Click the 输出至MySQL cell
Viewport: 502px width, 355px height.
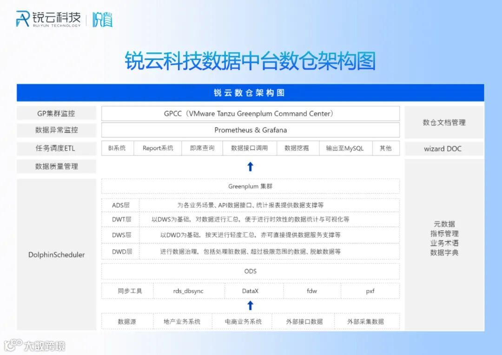click(345, 148)
